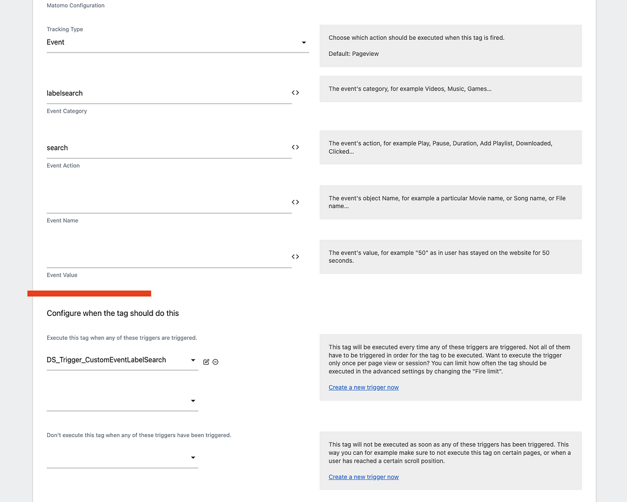The image size is (627, 502).
Task: Click the caret icon on the Tracking Type selector
Action: click(x=304, y=42)
